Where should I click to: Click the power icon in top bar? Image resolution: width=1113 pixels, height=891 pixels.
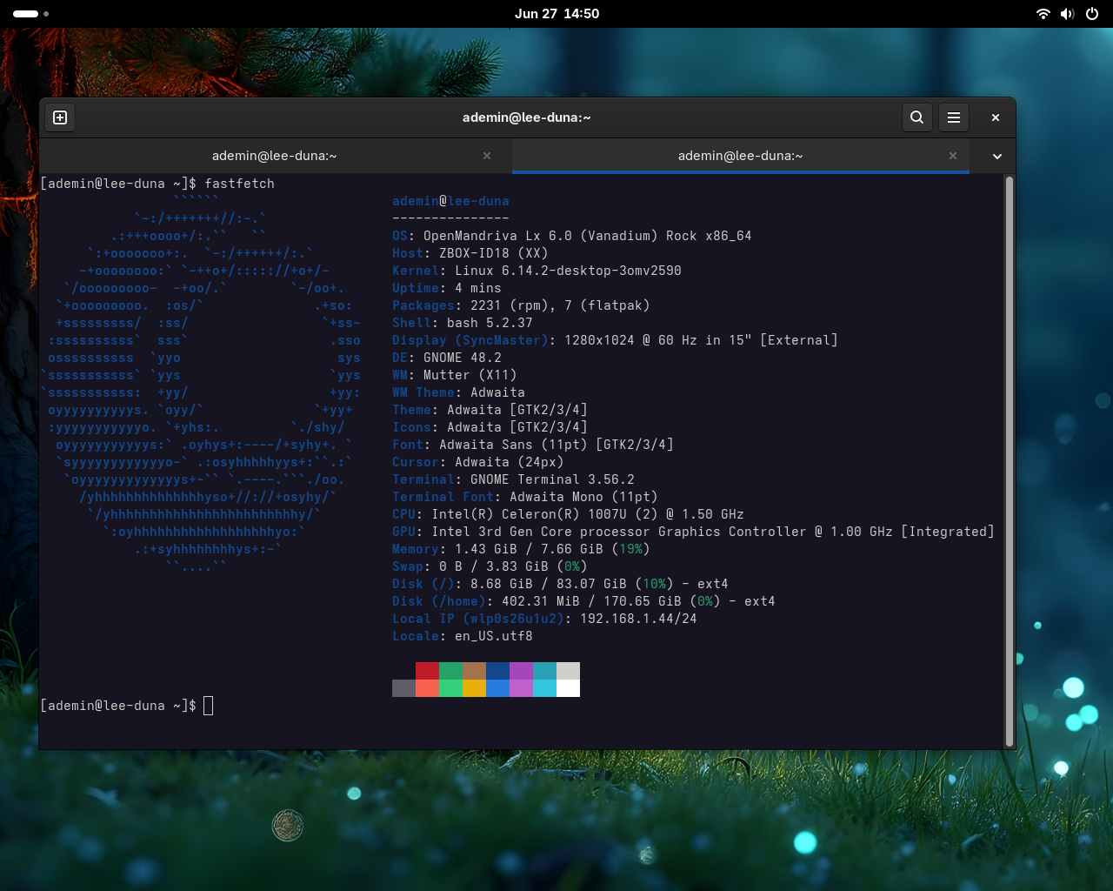point(1092,14)
